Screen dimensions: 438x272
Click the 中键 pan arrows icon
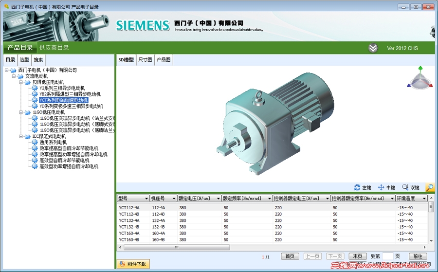[381, 187]
